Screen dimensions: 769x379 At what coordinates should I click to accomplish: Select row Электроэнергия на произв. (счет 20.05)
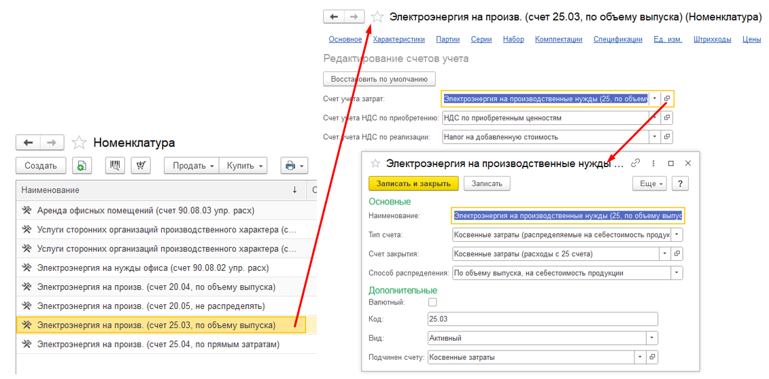160,306
